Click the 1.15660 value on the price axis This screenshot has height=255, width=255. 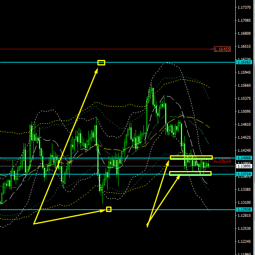245,86
